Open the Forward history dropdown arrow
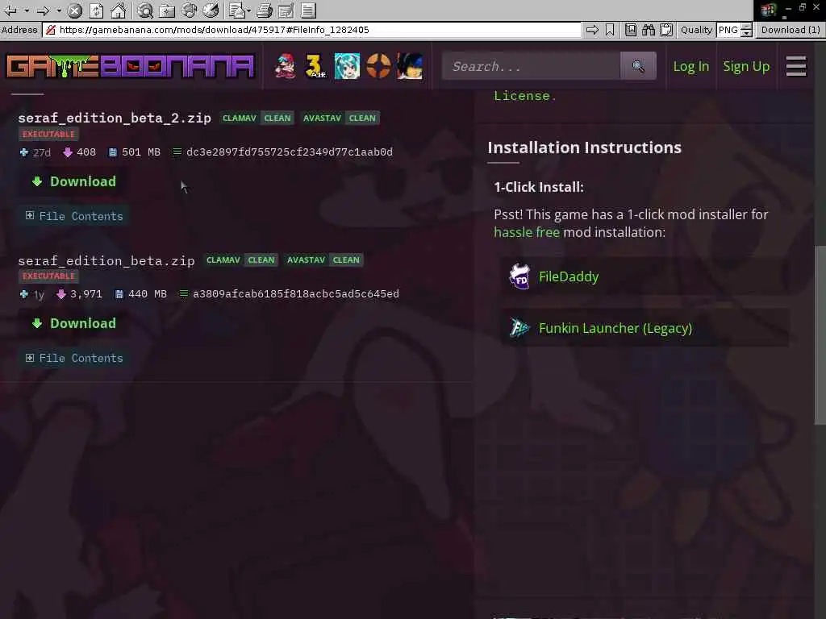Image resolution: width=826 pixels, height=619 pixels. [59, 10]
